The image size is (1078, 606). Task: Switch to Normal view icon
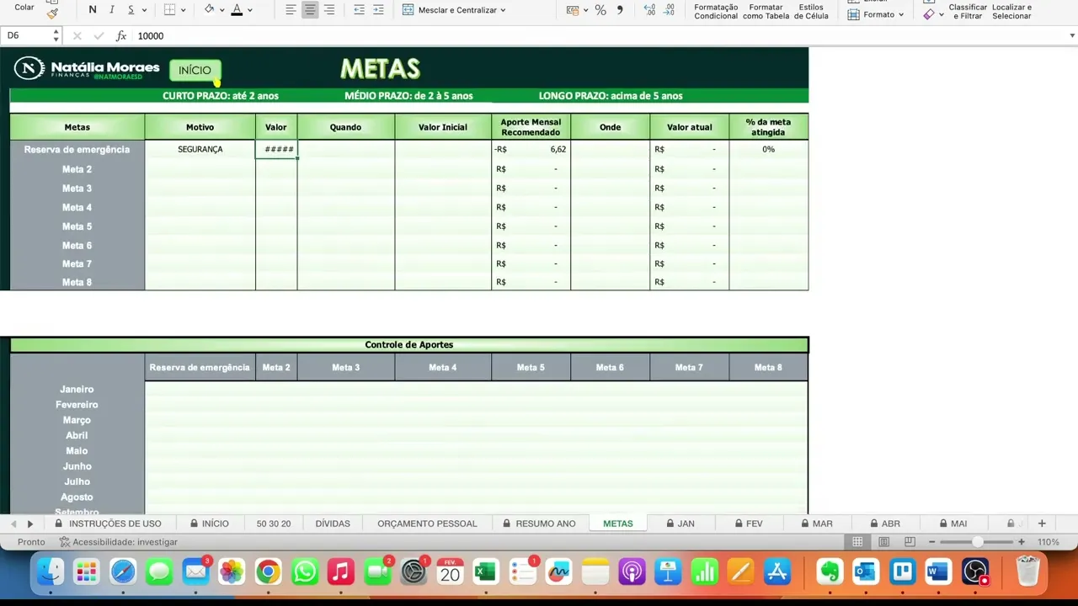(857, 542)
